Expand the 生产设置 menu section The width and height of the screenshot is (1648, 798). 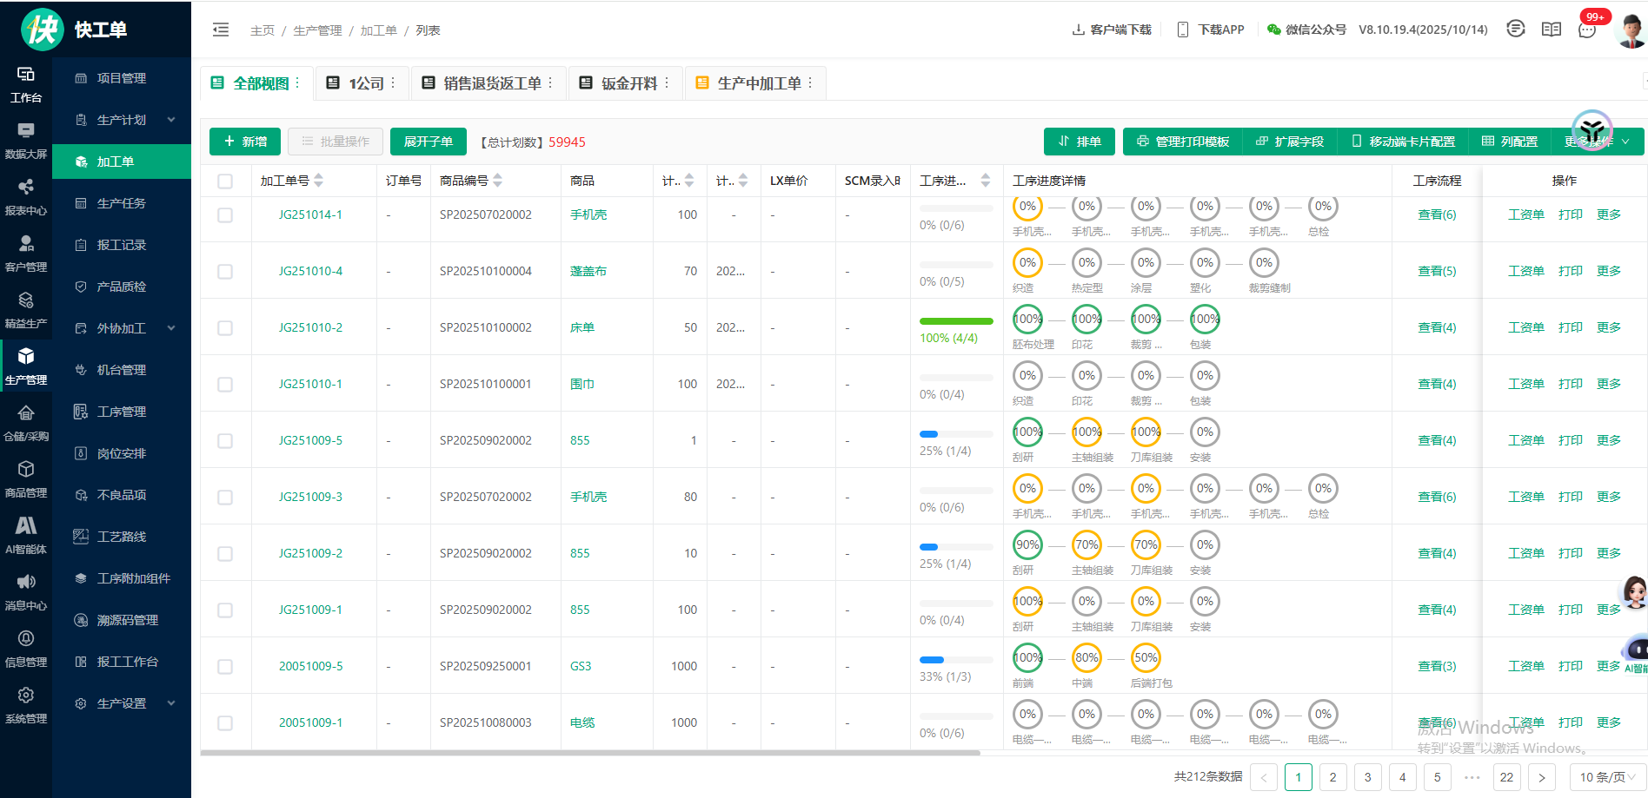coord(122,703)
